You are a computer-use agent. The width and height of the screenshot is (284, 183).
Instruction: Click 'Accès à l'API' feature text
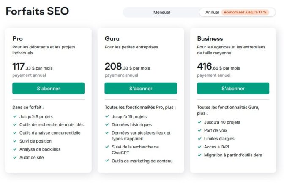coord(216,147)
